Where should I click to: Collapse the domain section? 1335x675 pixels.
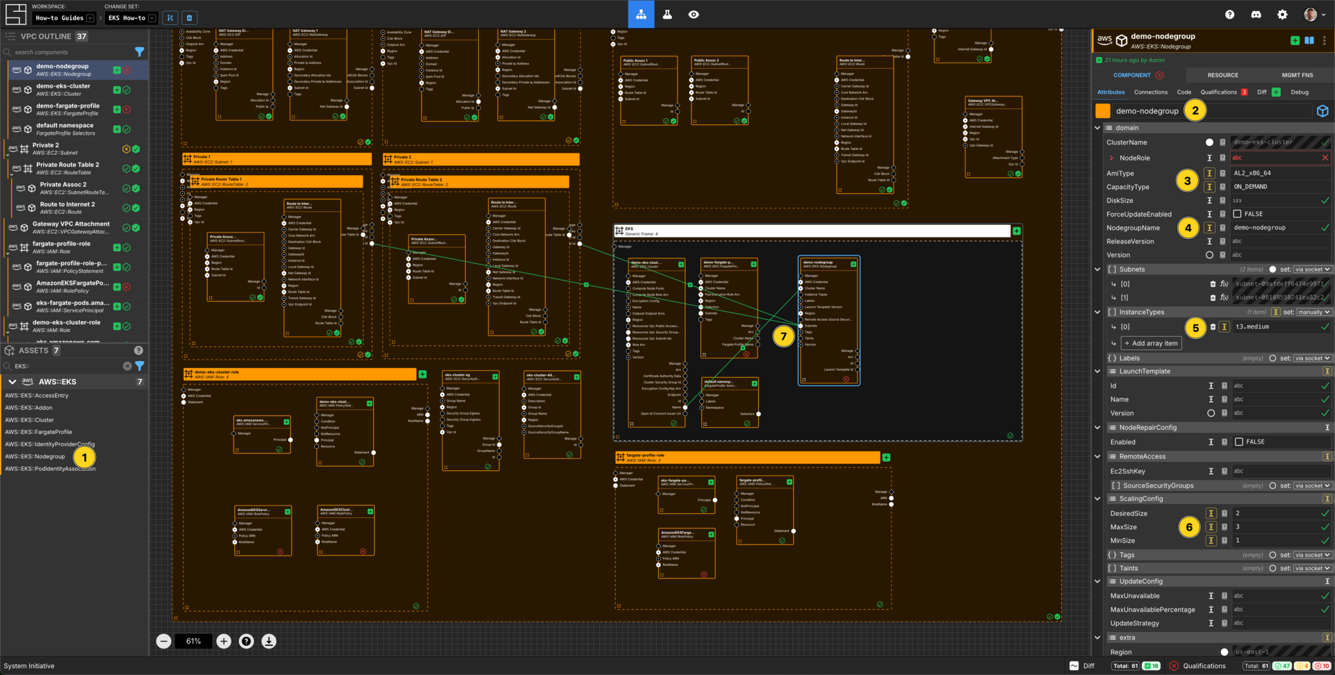pyautogui.click(x=1097, y=128)
